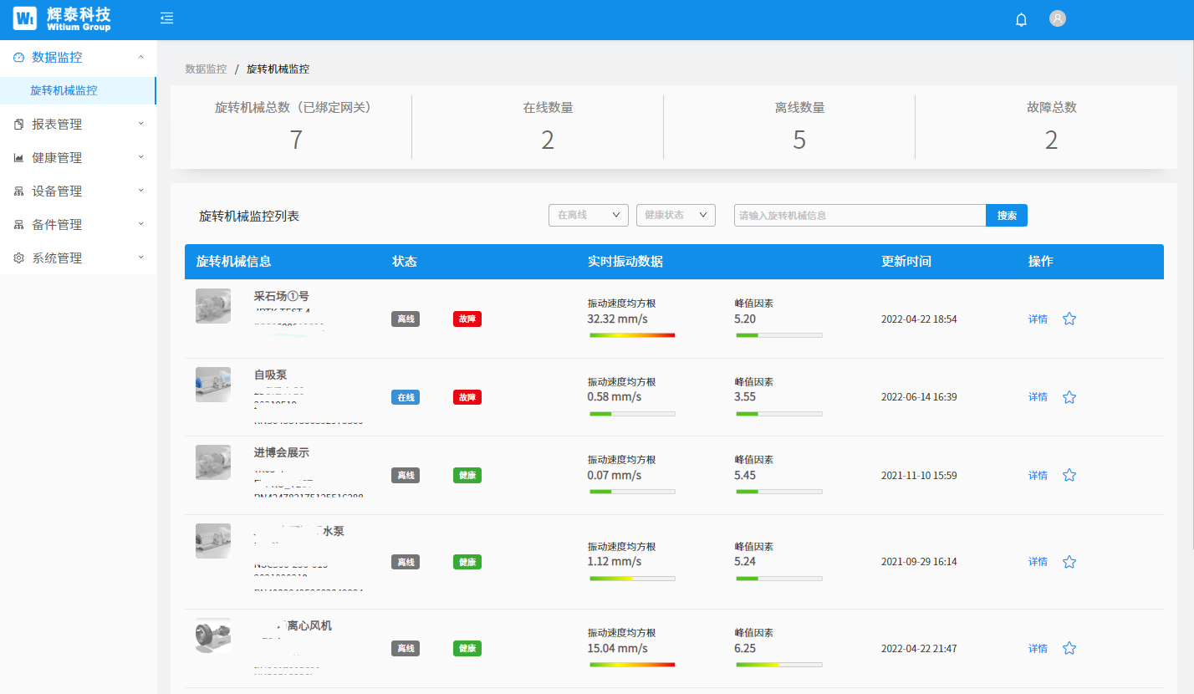Click the 报表管理 document icon in the sidebar
Viewport: 1194px width, 694px height.
[19, 125]
